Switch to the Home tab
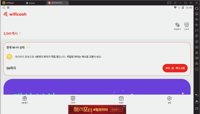Screen dimensions: 200x114 30,3
